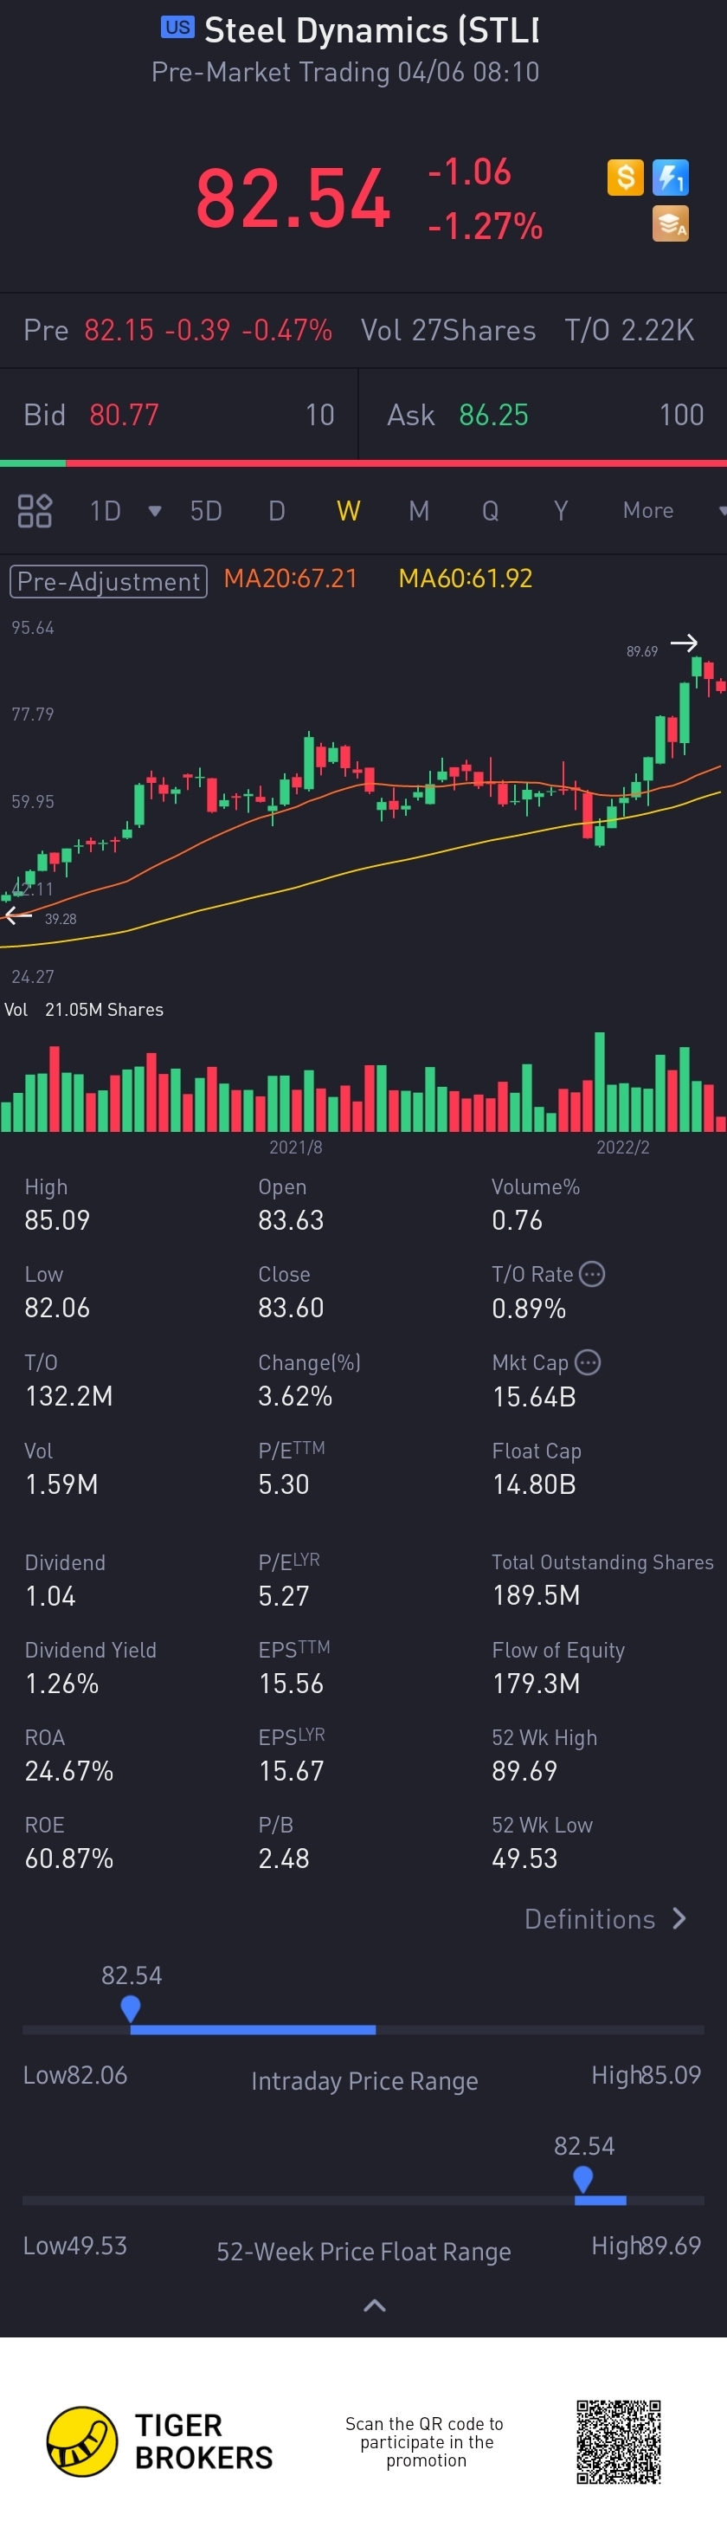
Task: Tap the T/O 132.2M value
Action: pyautogui.click(x=68, y=1396)
